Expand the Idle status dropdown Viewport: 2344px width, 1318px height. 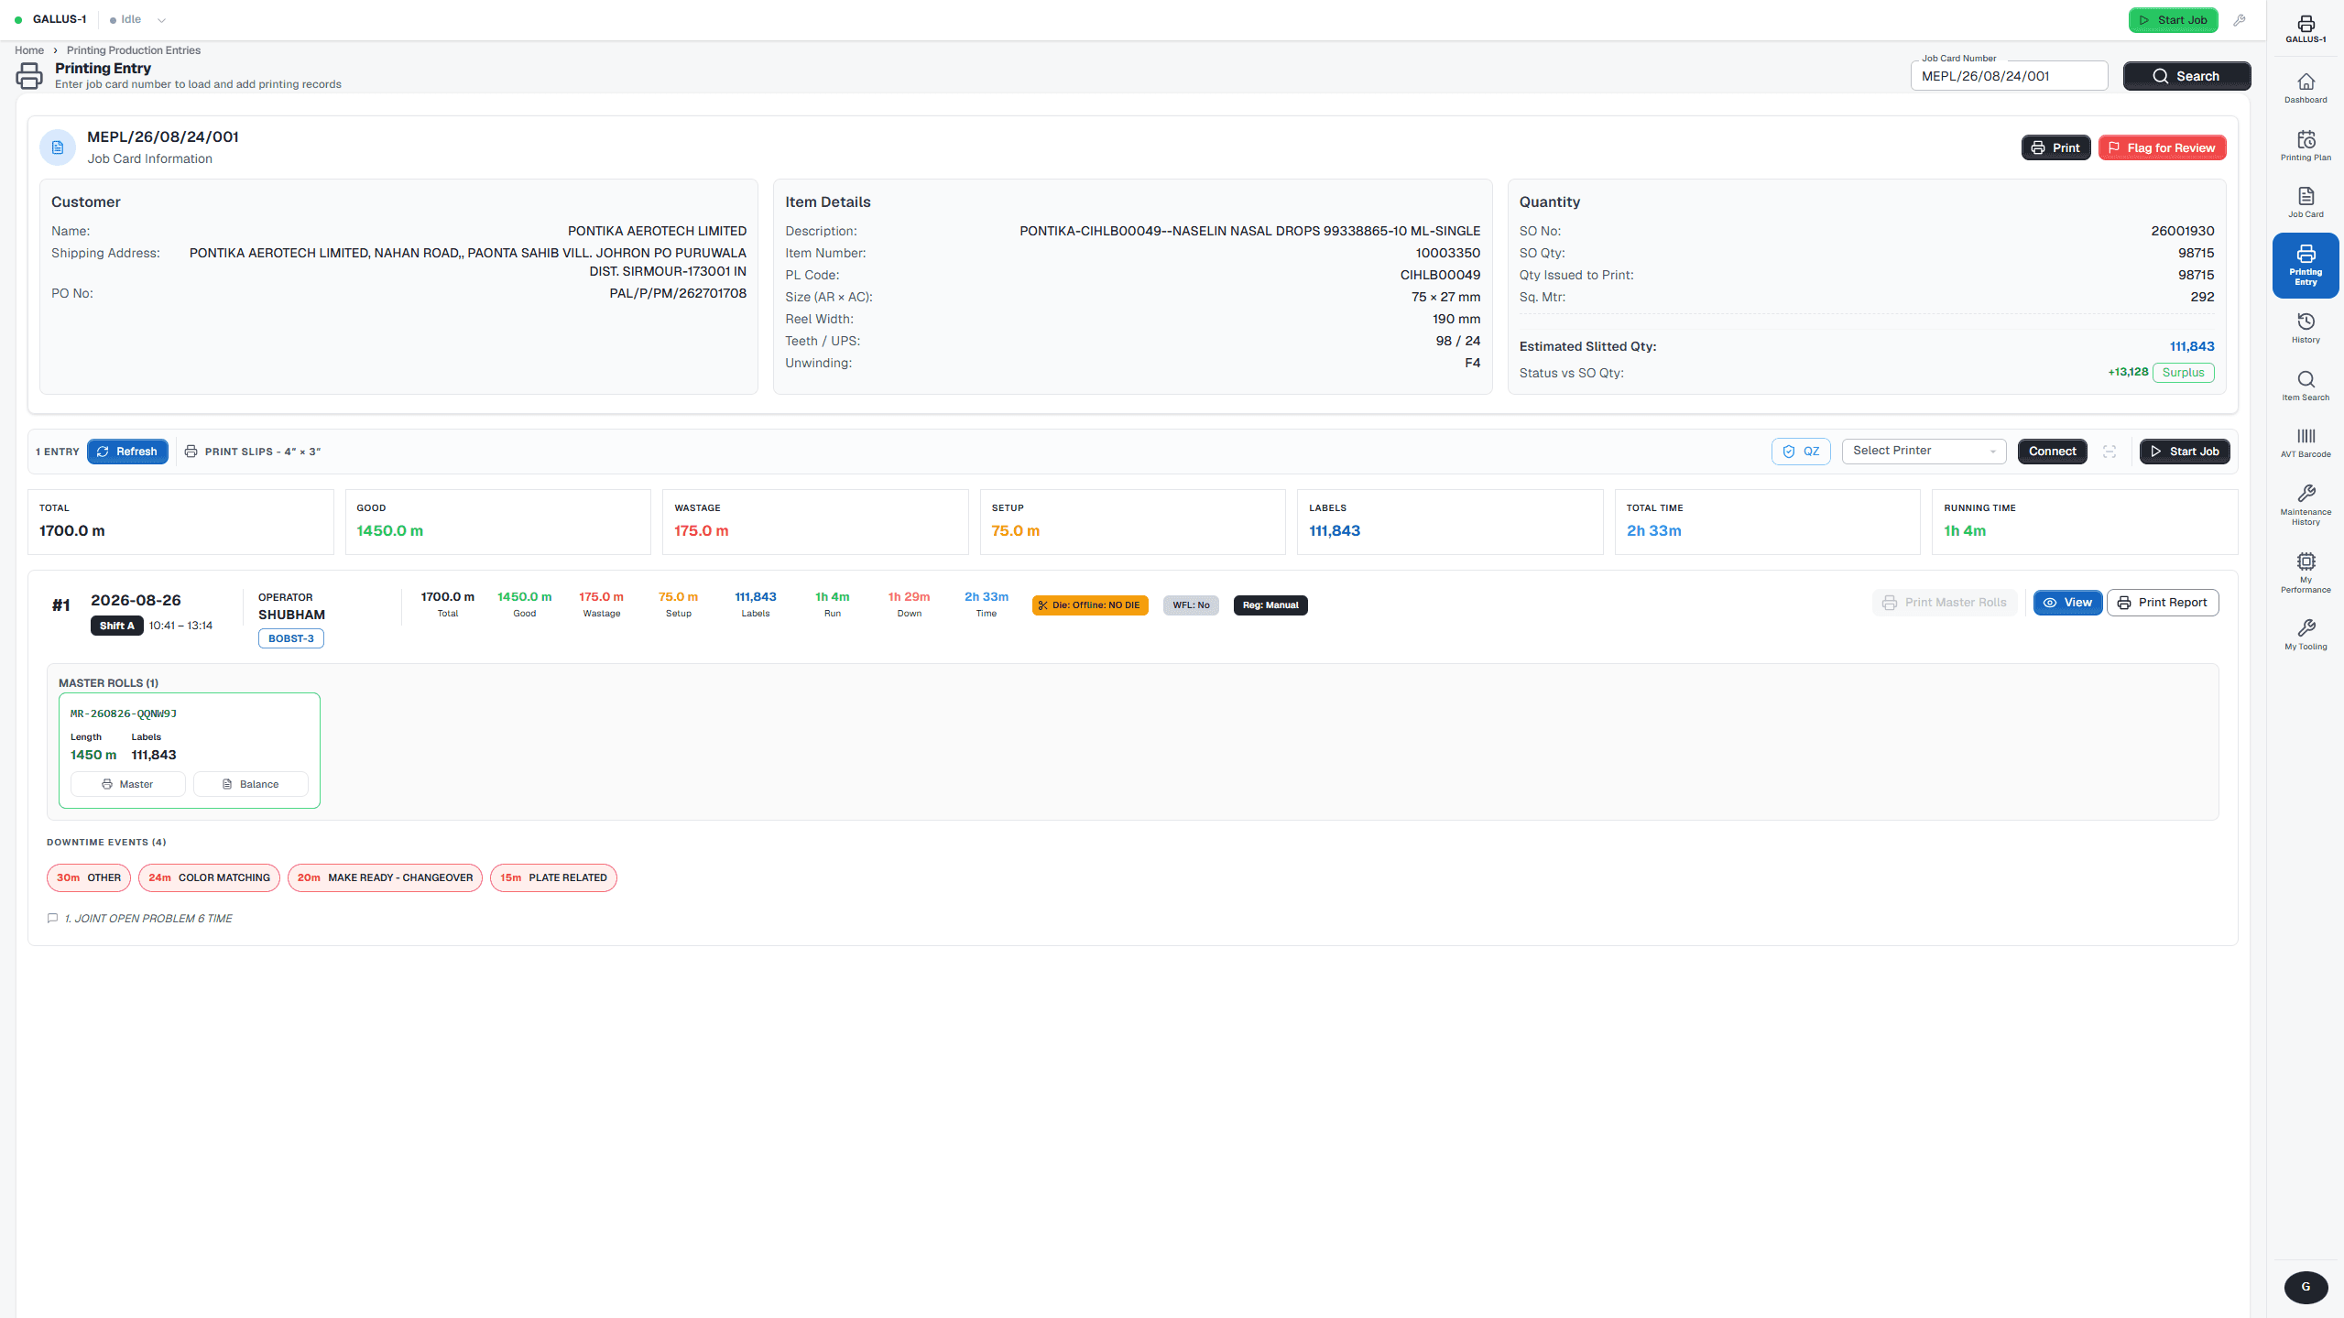(x=137, y=19)
